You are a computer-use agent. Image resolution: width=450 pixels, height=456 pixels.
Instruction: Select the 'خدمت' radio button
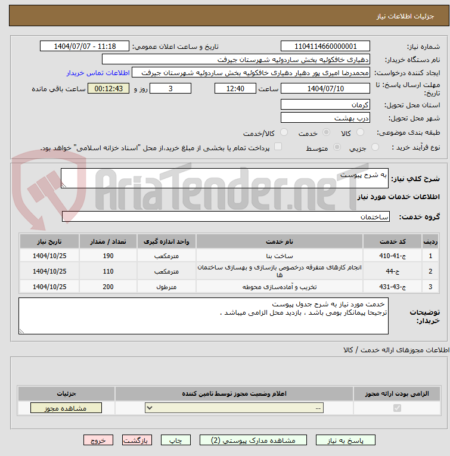pyautogui.click(x=327, y=132)
